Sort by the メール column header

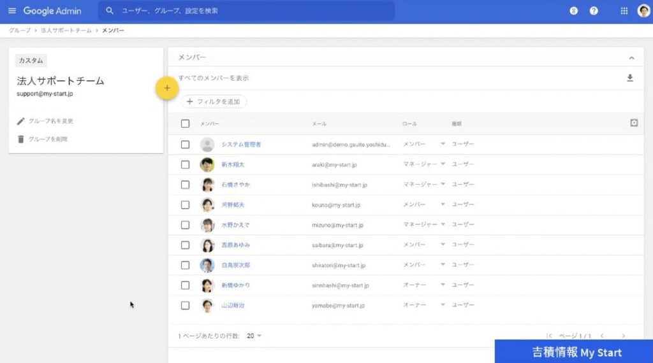coord(319,124)
